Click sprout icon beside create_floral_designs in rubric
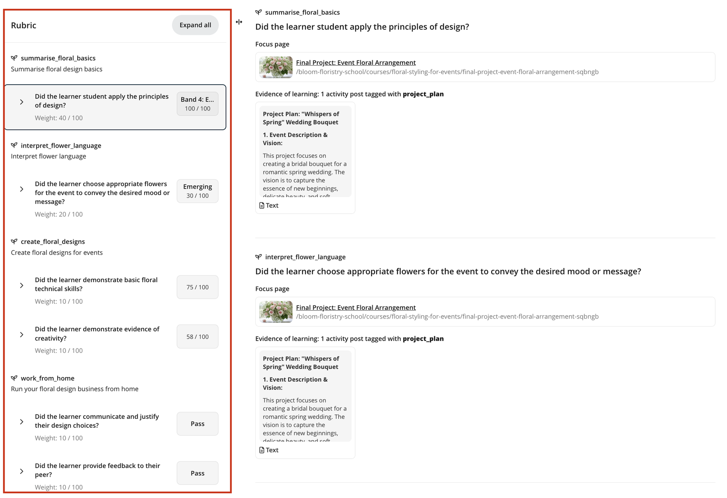Screen dimensions: 727x498 [14, 242]
